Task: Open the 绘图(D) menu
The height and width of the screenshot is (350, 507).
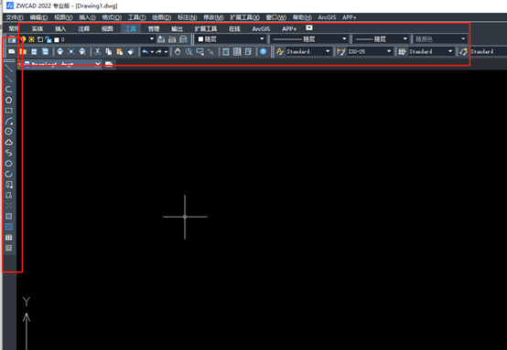Action: pos(162,17)
